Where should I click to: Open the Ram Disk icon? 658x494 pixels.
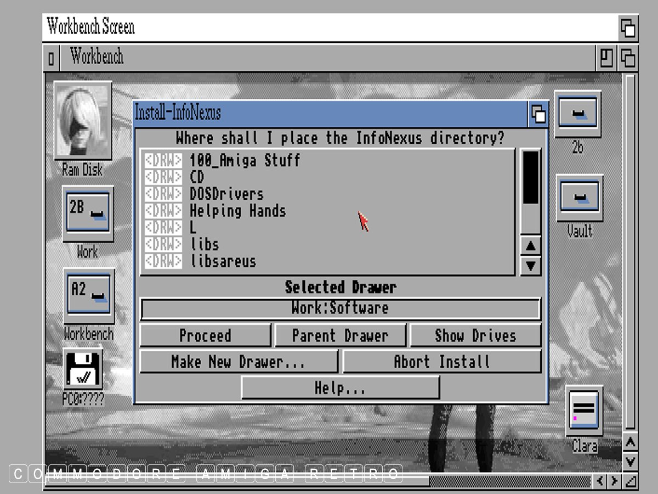pyautogui.click(x=82, y=121)
